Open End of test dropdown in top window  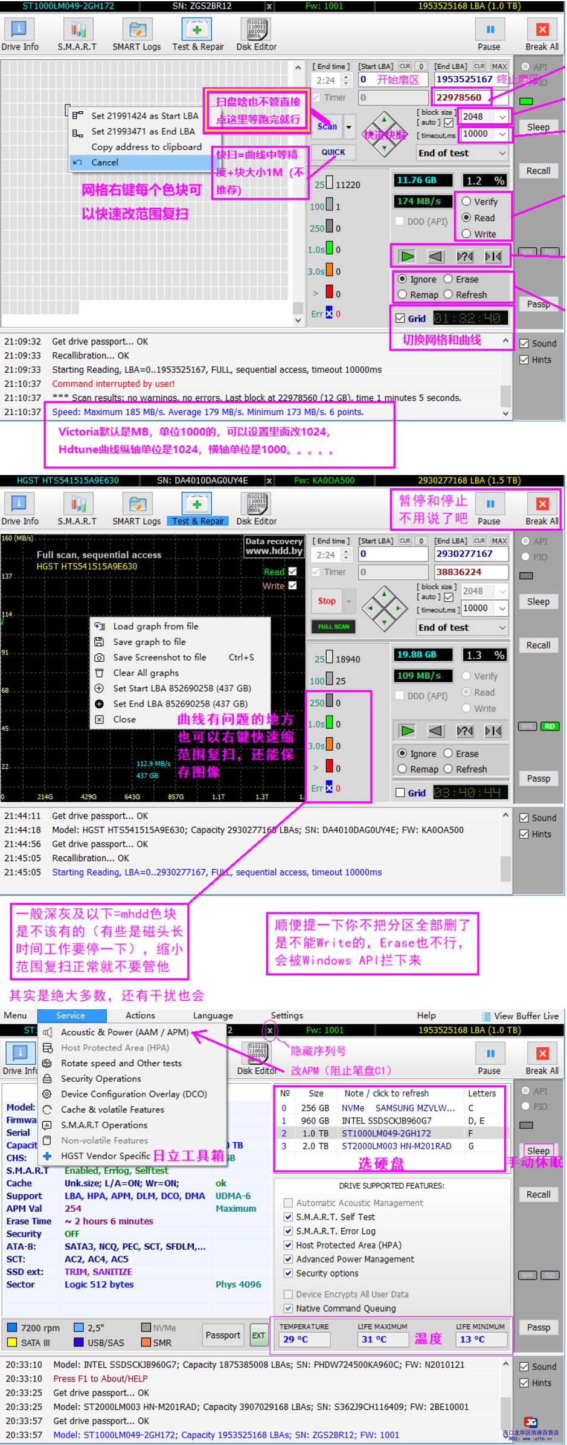tap(462, 154)
